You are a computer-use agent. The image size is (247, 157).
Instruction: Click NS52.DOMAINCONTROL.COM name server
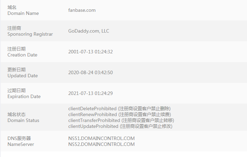tap(101, 144)
